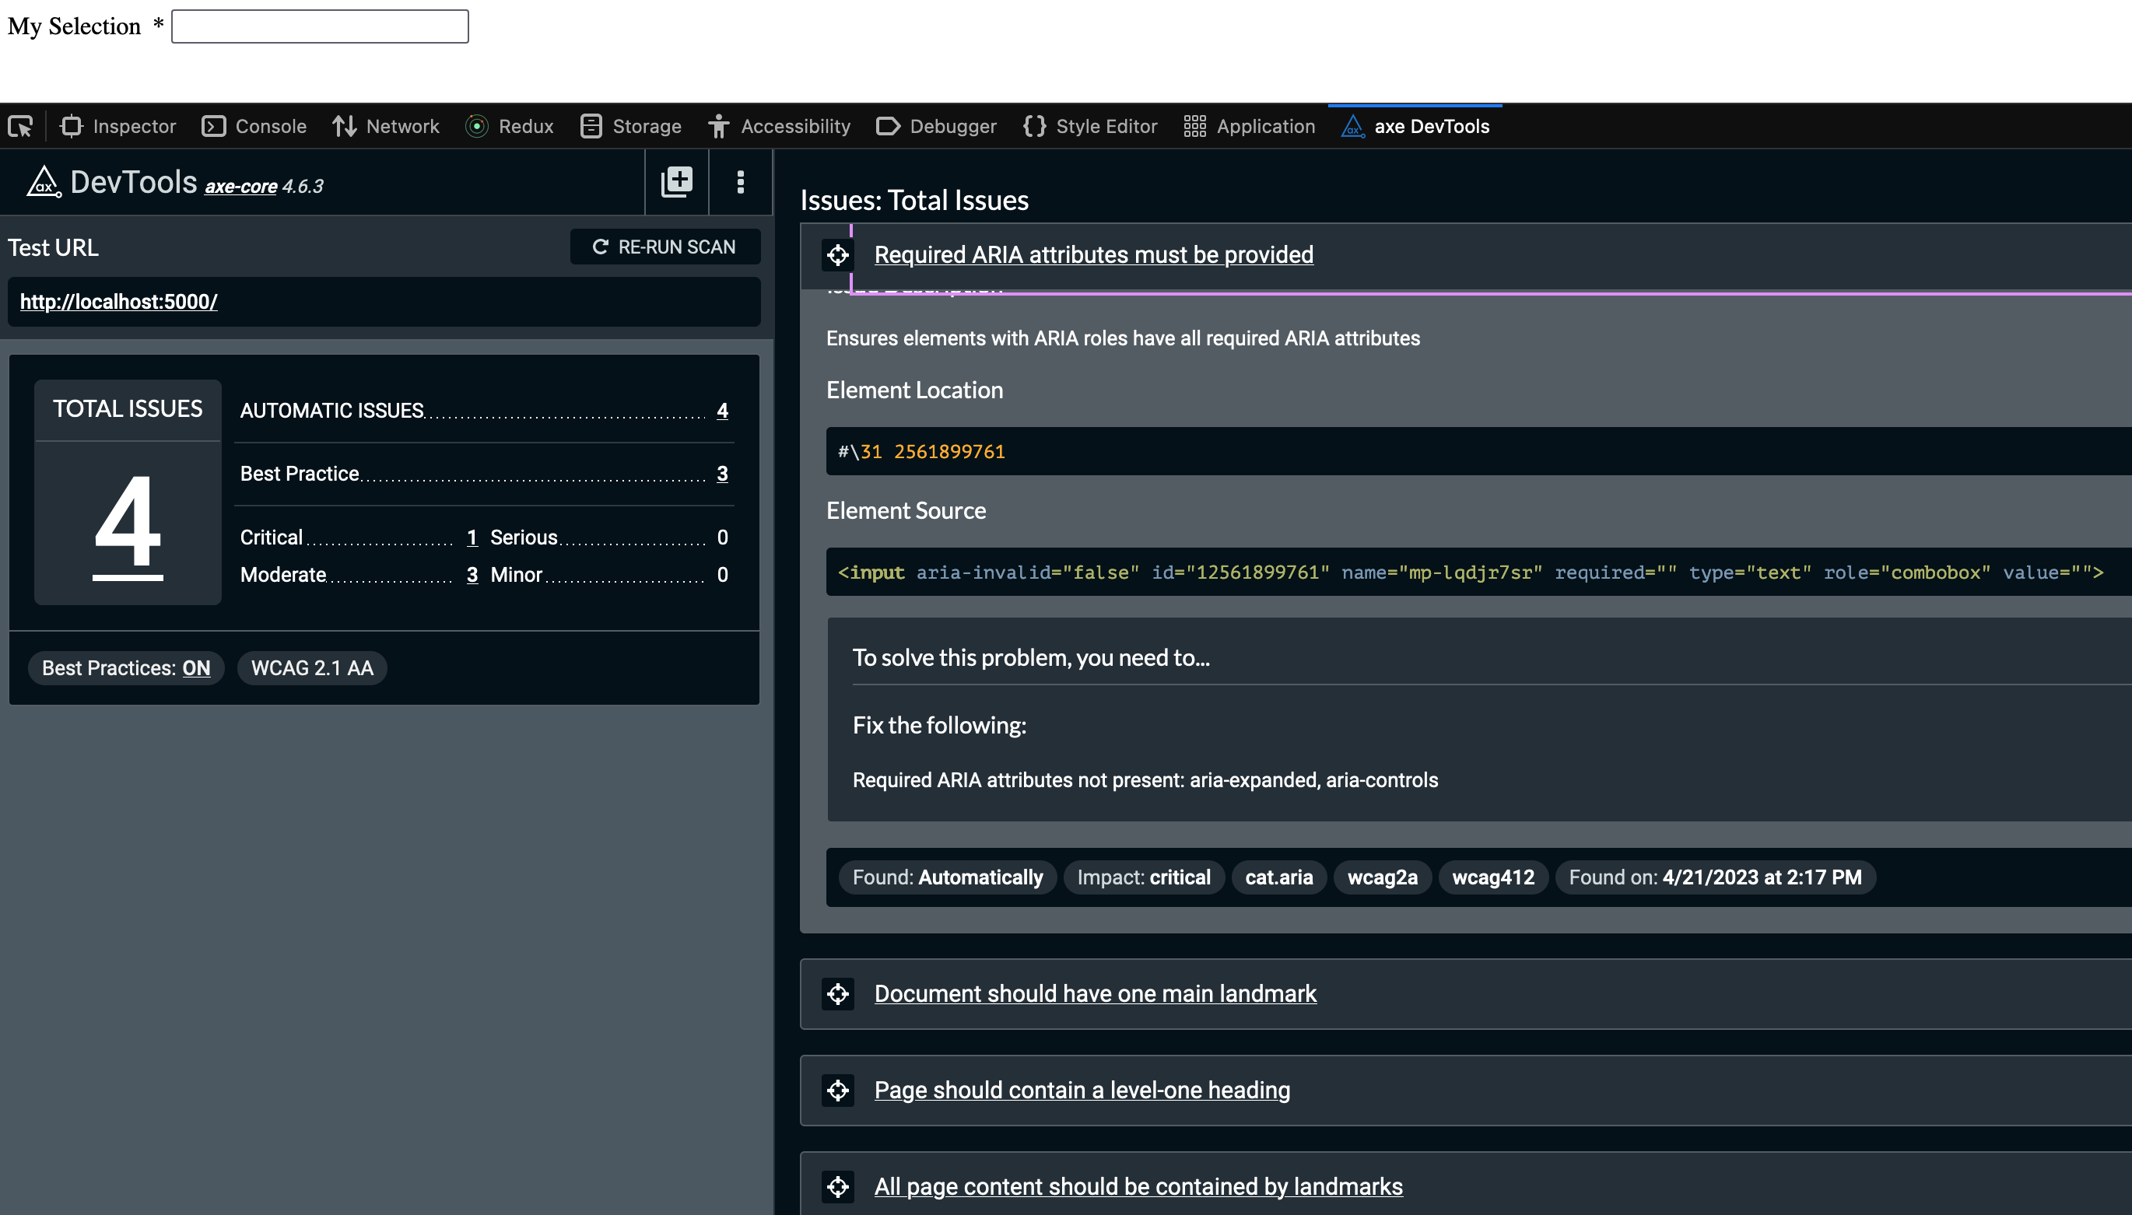Click the Style Editor curly-braces icon
The width and height of the screenshot is (2132, 1215).
[x=1034, y=126]
